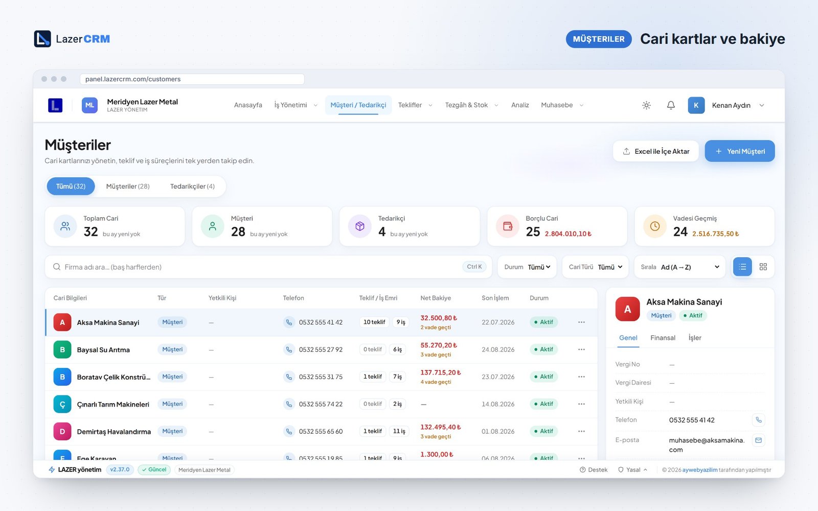Click the Yeni Müşteri button

coord(740,151)
